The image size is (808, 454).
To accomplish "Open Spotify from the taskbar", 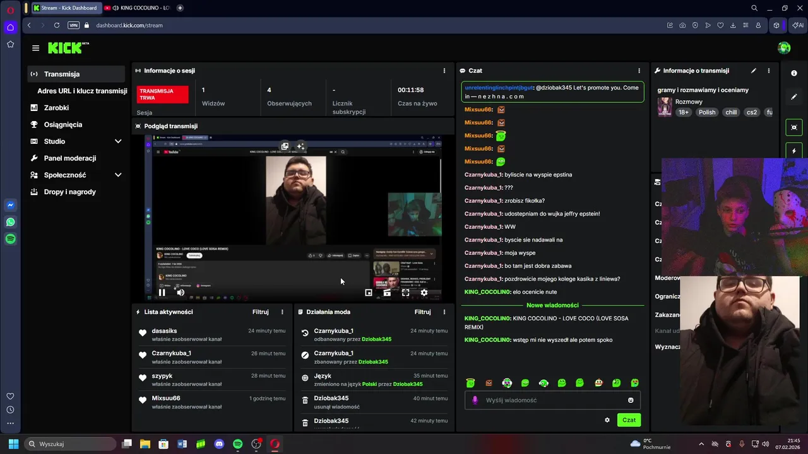I will tap(237, 444).
